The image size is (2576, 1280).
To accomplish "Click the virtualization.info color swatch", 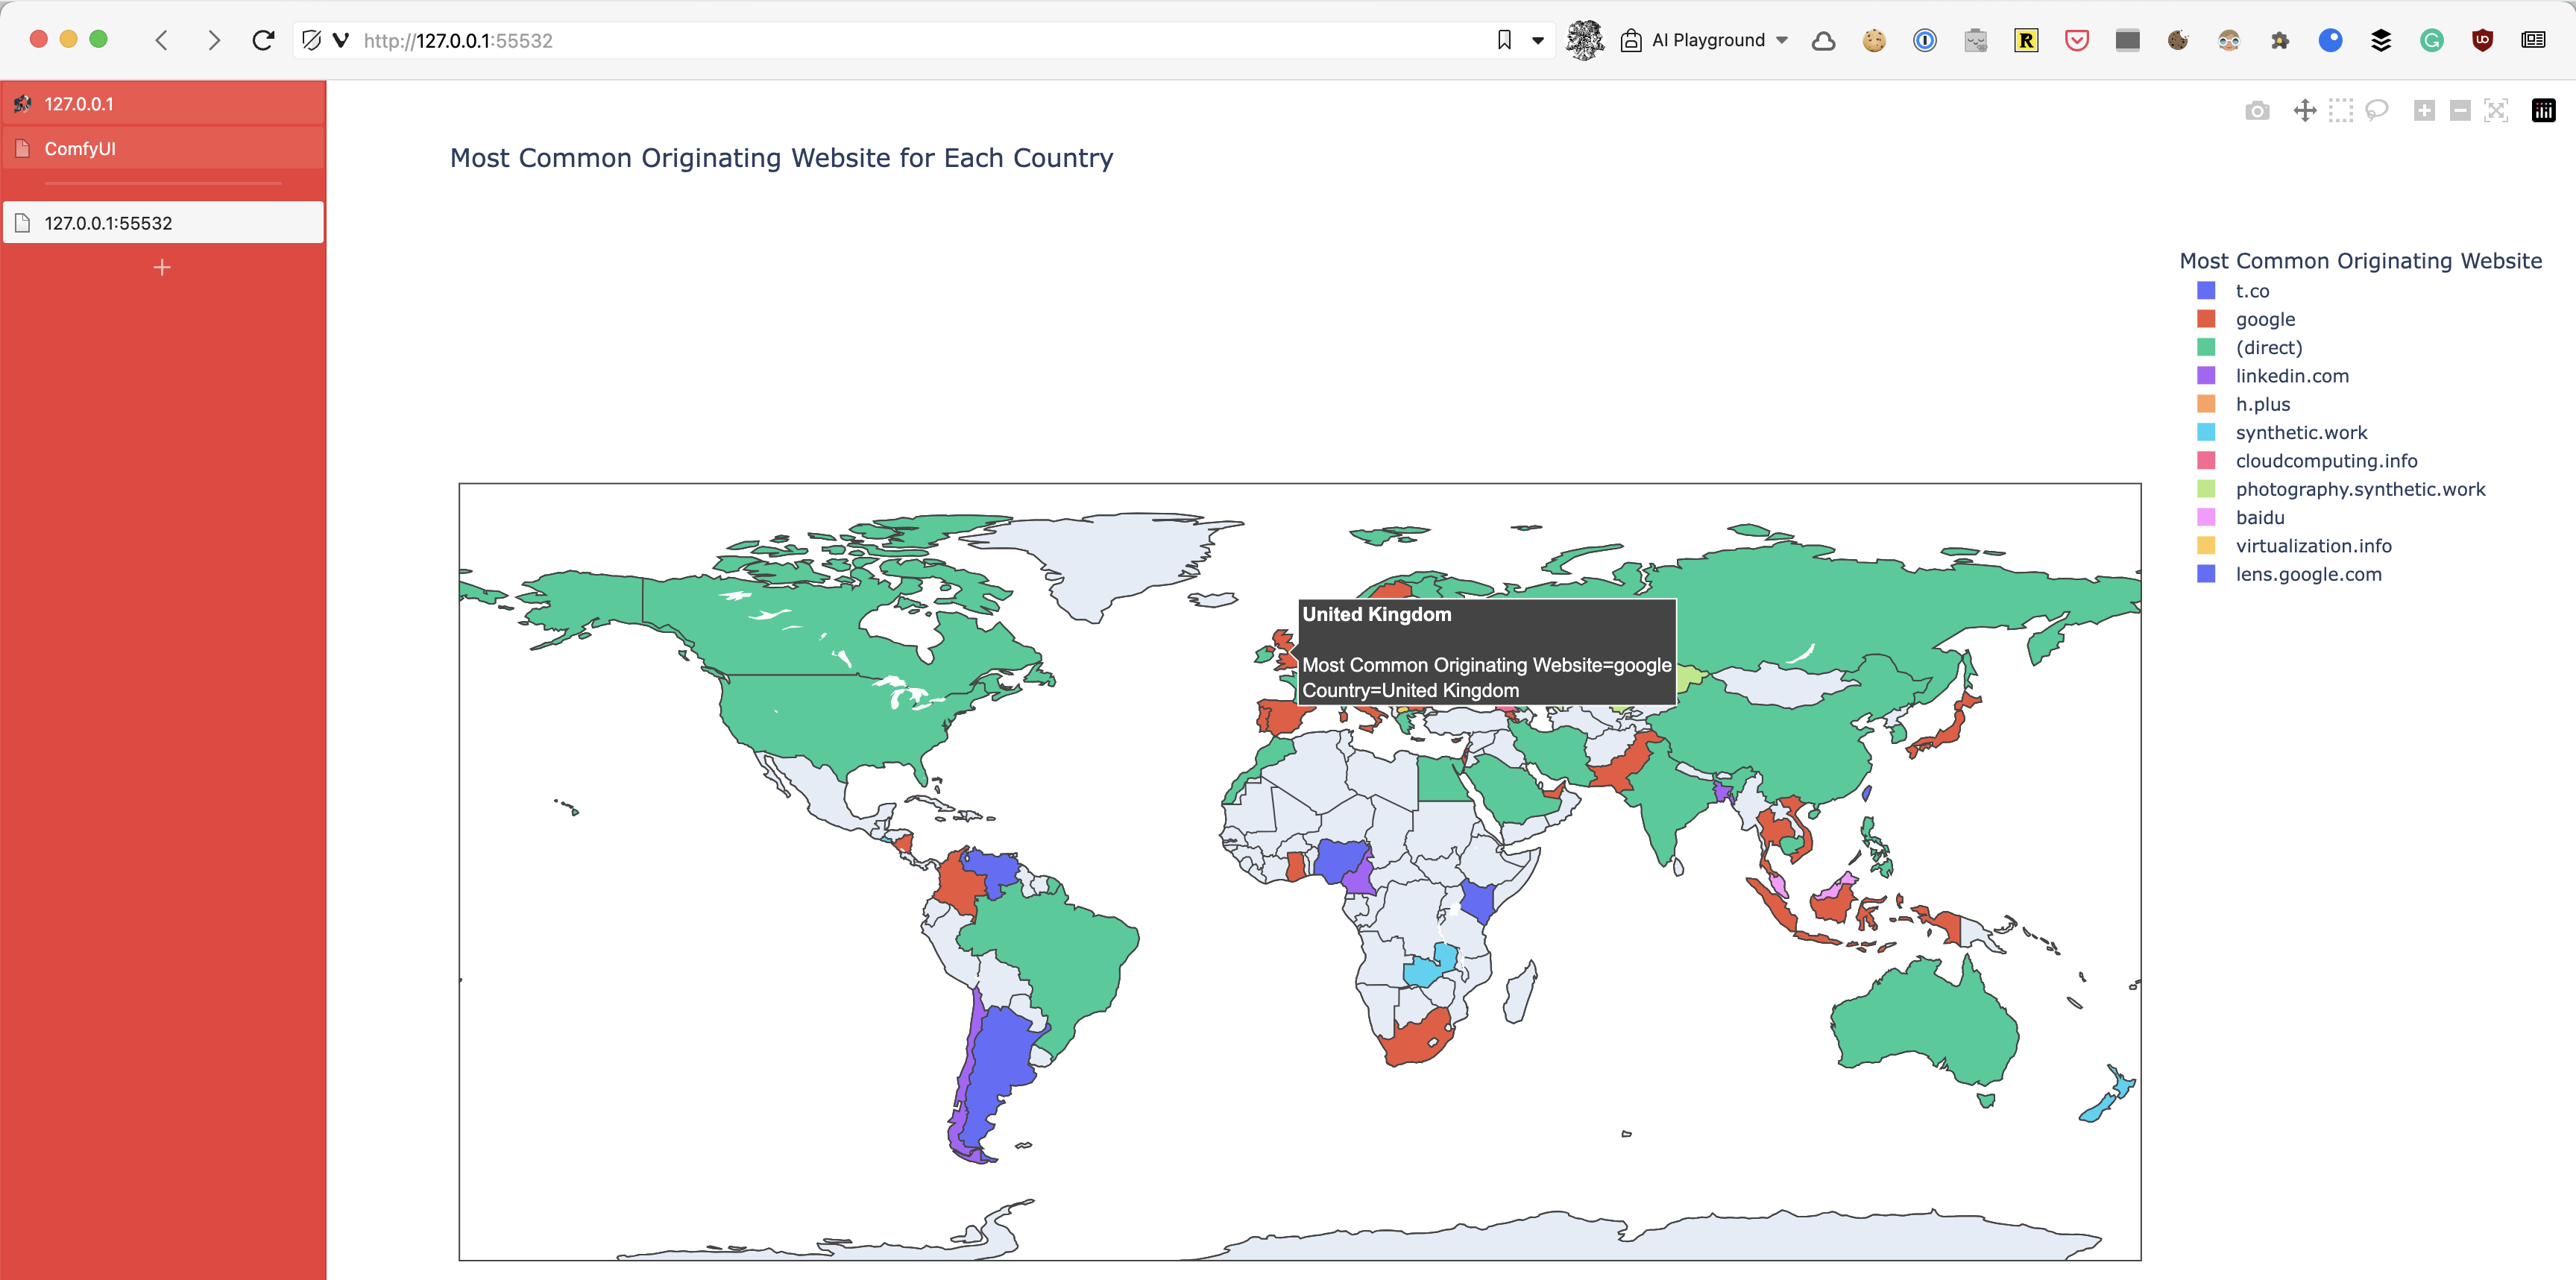I will click(x=2205, y=546).
